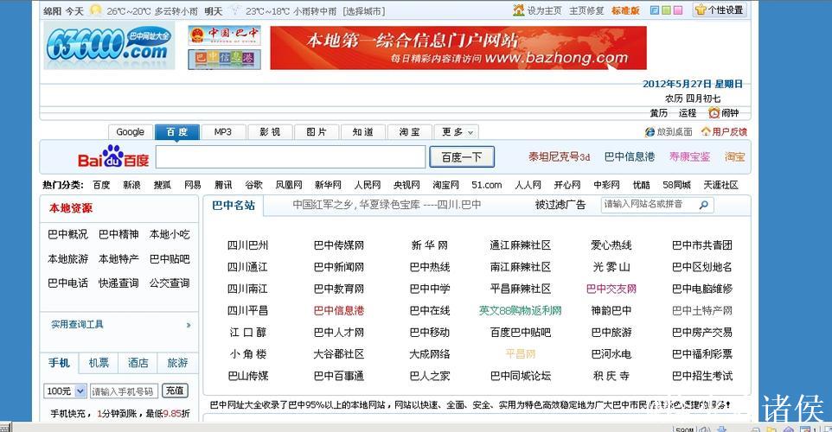
Task: Click the phone number input field
Action: pyautogui.click(x=123, y=391)
